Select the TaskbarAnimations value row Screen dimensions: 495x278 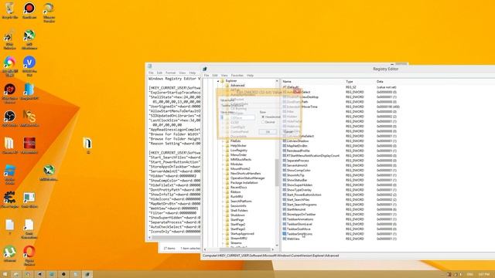pos(300,219)
